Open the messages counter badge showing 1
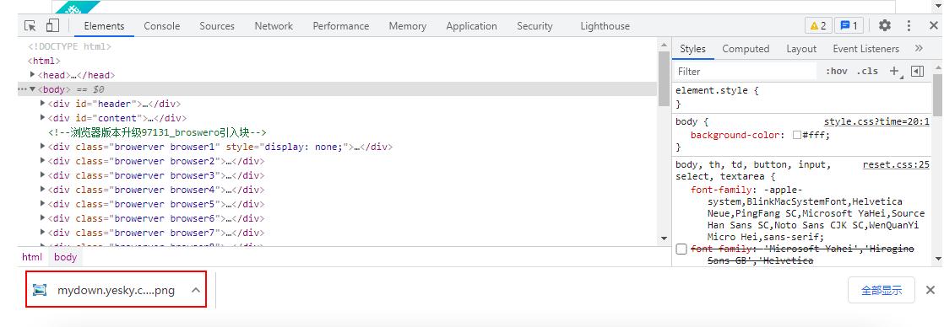This screenshot has width=944, height=327. (x=849, y=26)
